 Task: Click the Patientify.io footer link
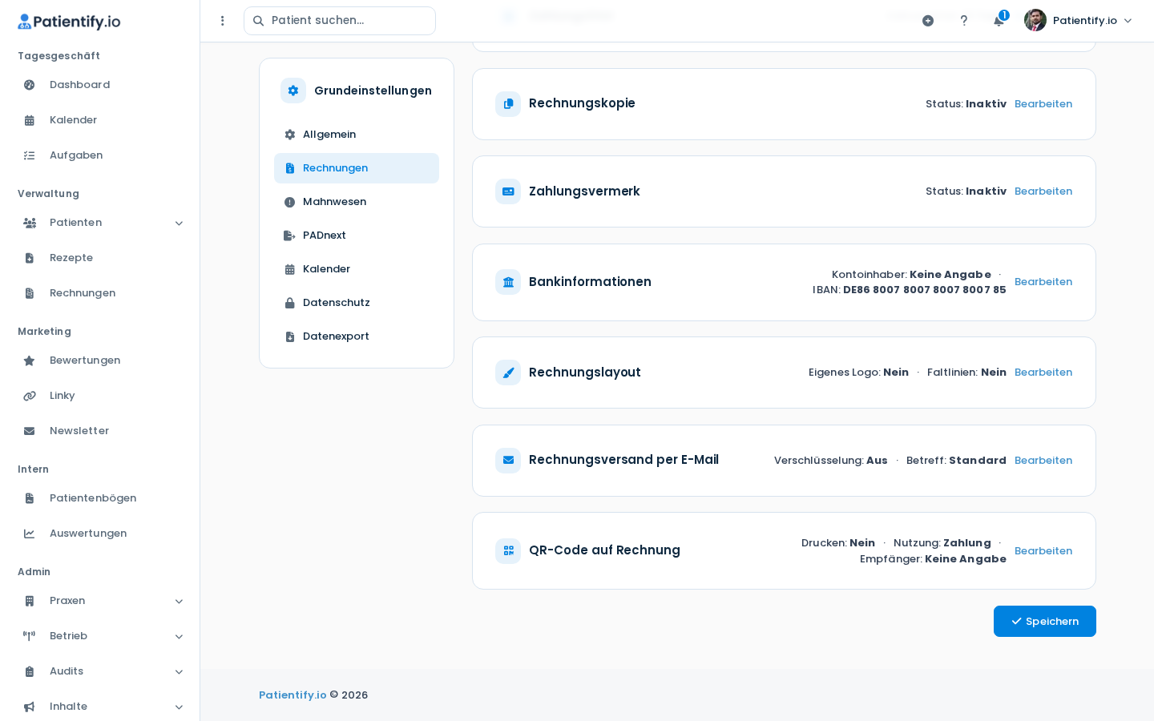293,695
